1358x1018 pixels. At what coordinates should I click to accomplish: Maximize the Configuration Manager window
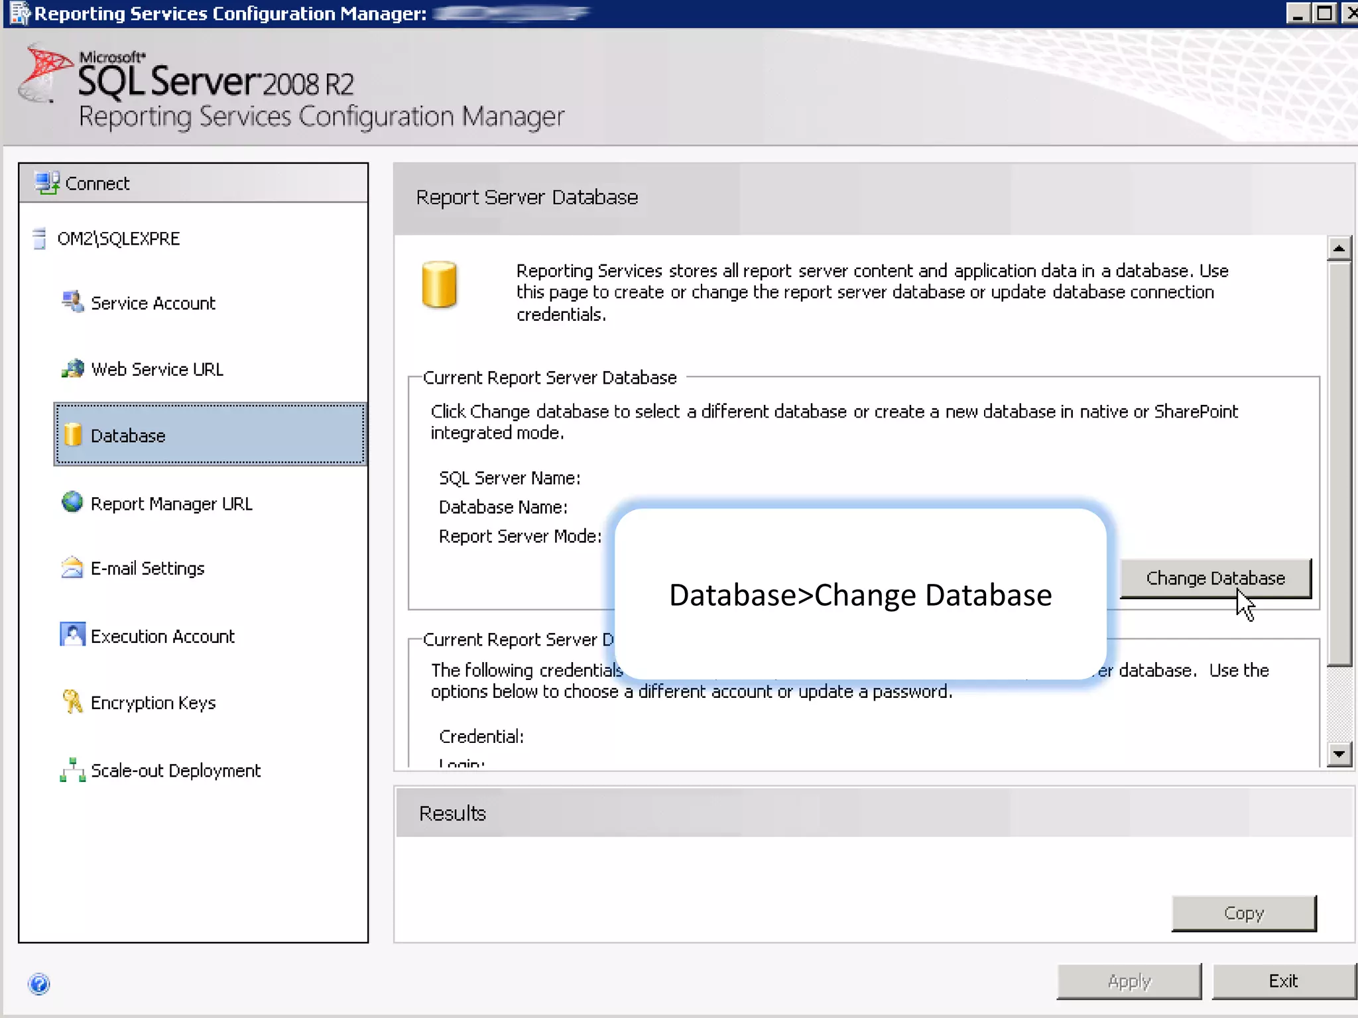(1324, 13)
